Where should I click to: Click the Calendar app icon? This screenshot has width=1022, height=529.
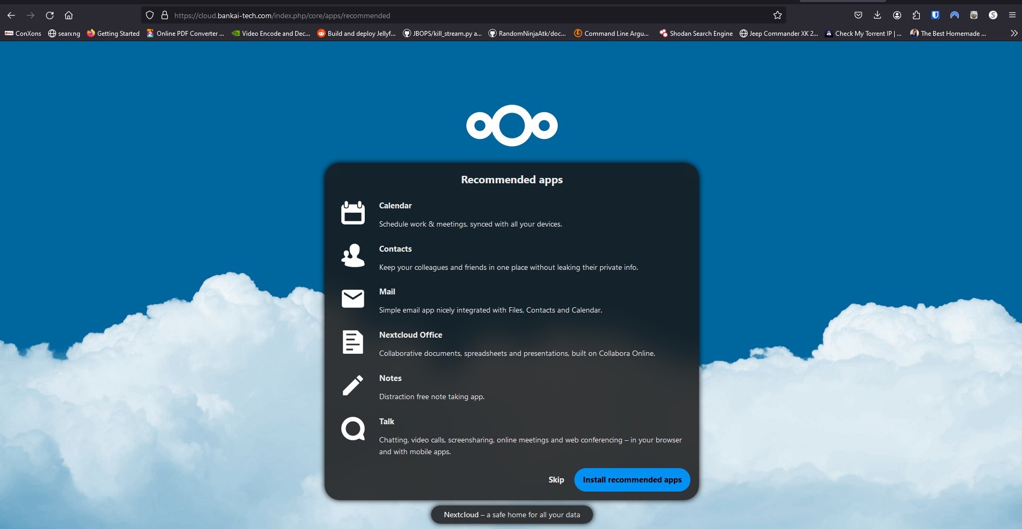352,213
